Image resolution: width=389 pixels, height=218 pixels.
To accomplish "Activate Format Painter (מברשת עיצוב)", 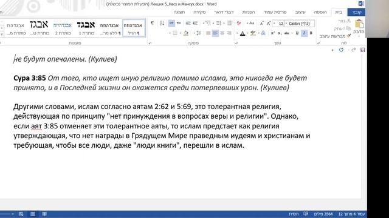I will (x=335, y=36).
